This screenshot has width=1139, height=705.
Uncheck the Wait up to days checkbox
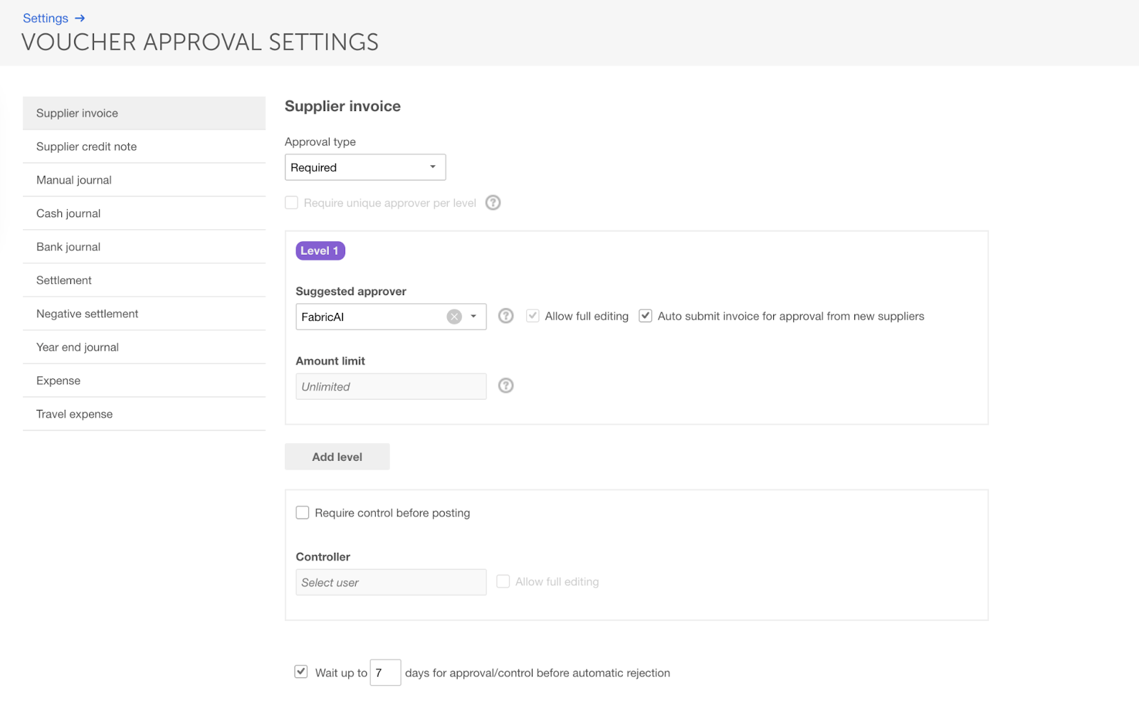click(x=301, y=672)
